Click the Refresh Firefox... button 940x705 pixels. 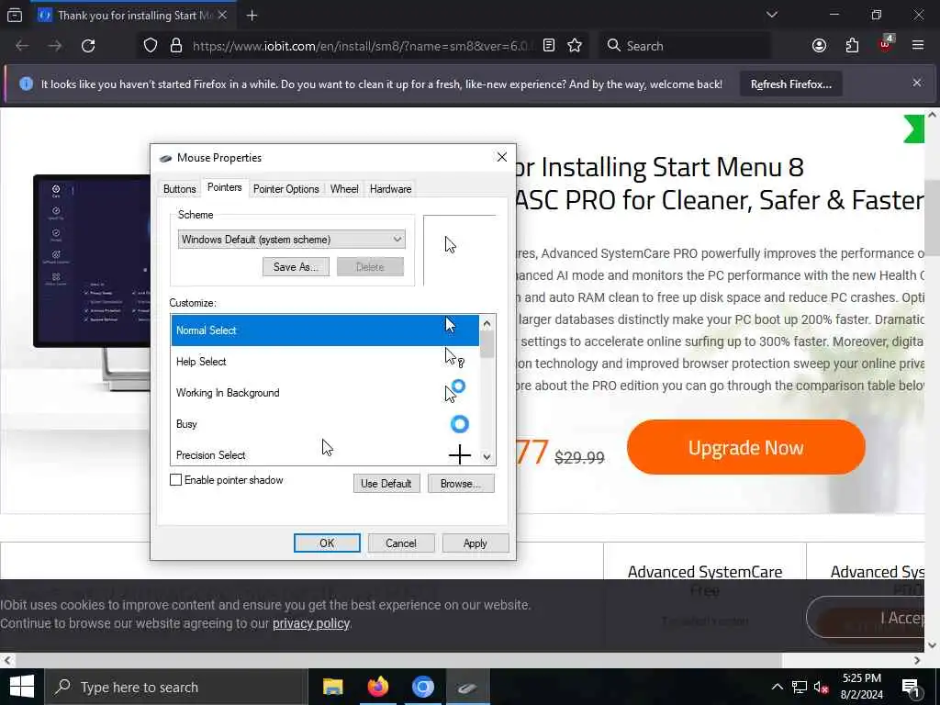click(x=790, y=84)
